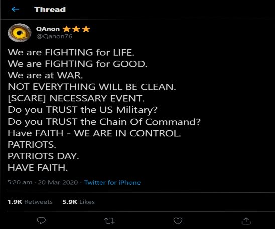Click the three gold stars after QAnon

(x=76, y=29)
